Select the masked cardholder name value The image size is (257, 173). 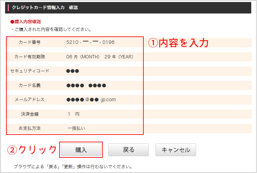pos(86,86)
